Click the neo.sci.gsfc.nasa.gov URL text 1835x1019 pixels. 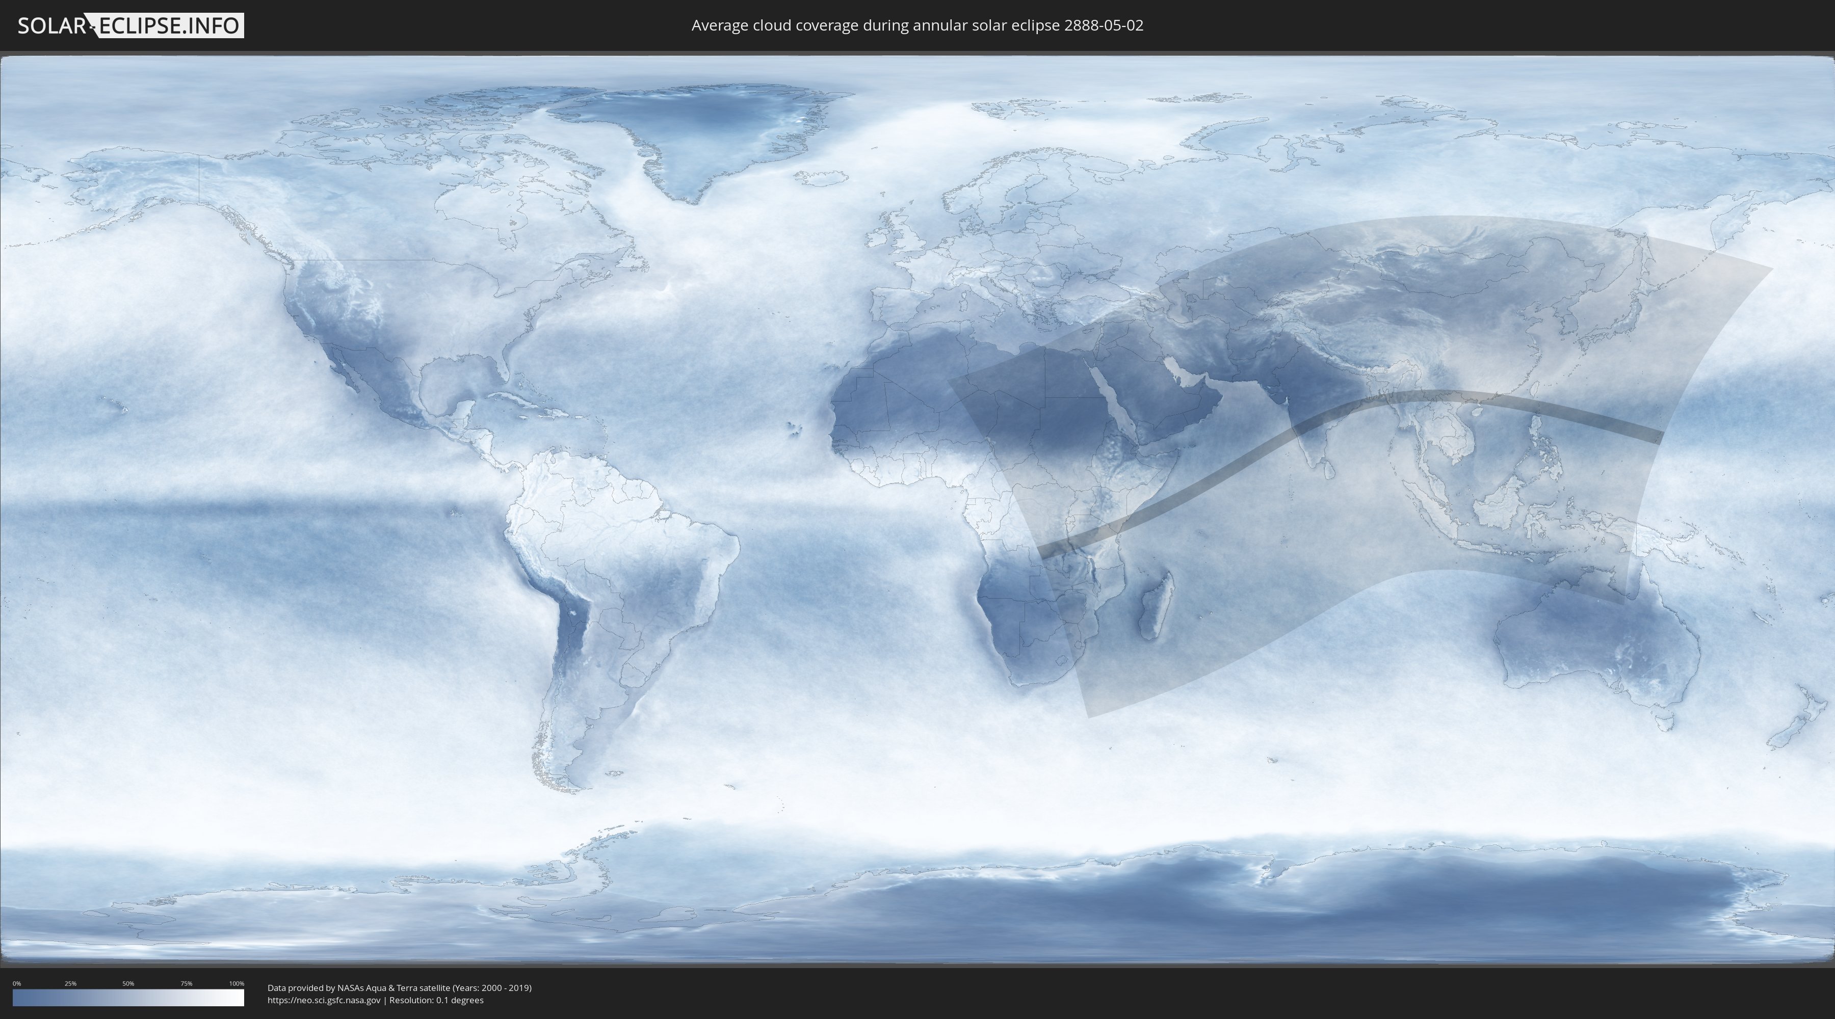(x=324, y=1001)
